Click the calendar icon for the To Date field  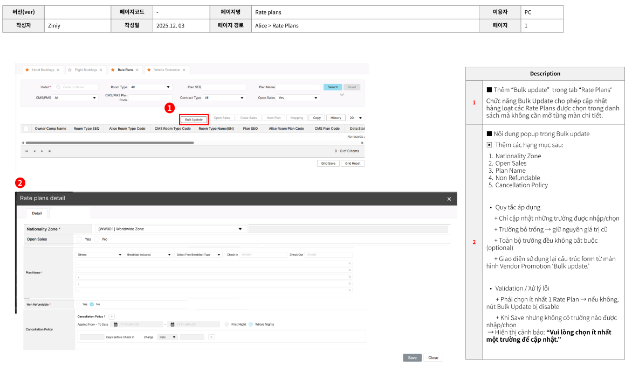(x=173, y=323)
